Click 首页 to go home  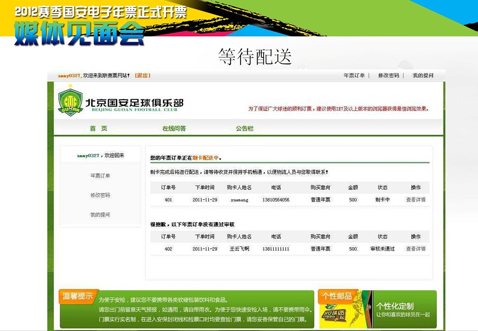(x=99, y=128)
